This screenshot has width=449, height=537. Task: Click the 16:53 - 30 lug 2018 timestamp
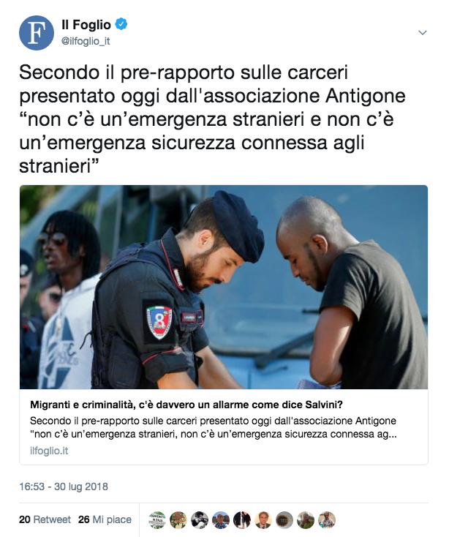coord(64,487)
